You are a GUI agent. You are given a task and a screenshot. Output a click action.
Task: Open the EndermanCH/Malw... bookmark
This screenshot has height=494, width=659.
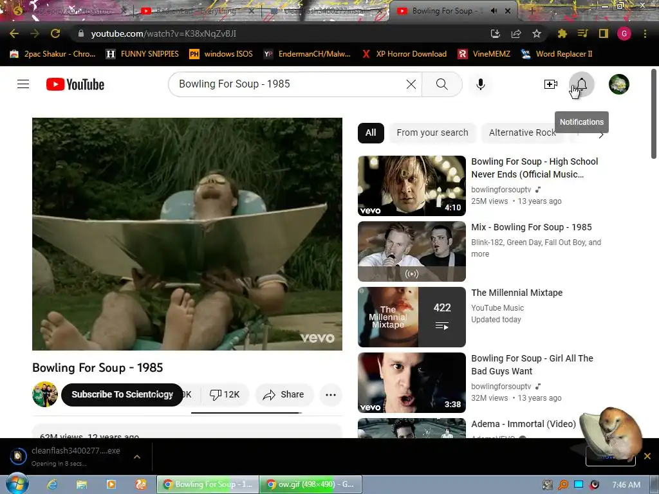click(x=307, y=54)
